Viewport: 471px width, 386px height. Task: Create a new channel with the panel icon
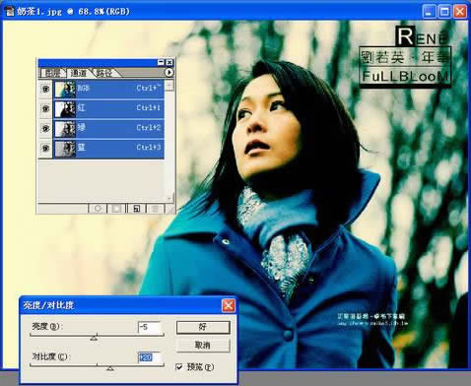[x=136, y=209]
